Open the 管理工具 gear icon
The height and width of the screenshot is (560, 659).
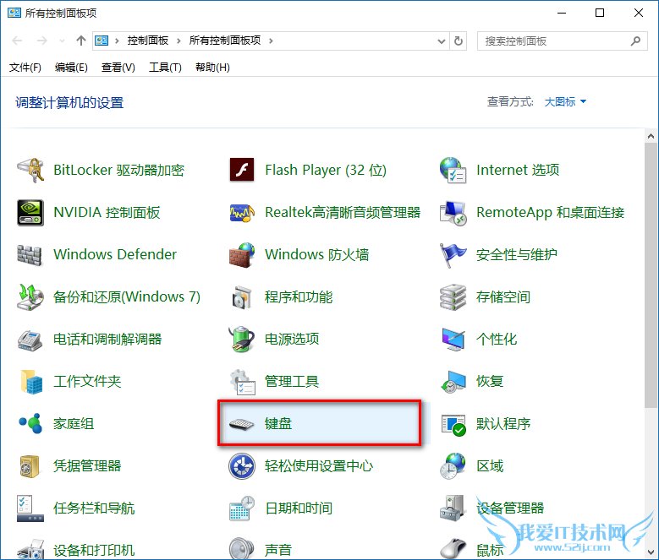243,382
